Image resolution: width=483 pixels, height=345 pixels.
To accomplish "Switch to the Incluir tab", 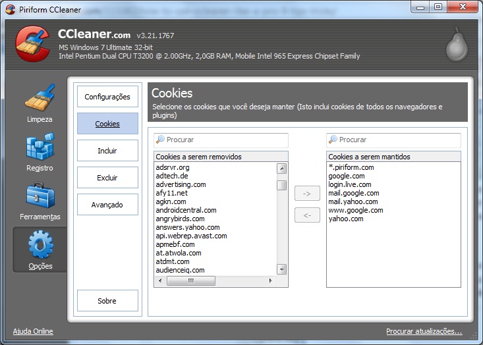I will click(x=107, y=151).
